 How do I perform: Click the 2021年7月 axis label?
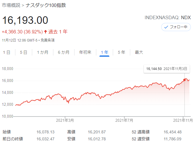[x=124, y=120]
